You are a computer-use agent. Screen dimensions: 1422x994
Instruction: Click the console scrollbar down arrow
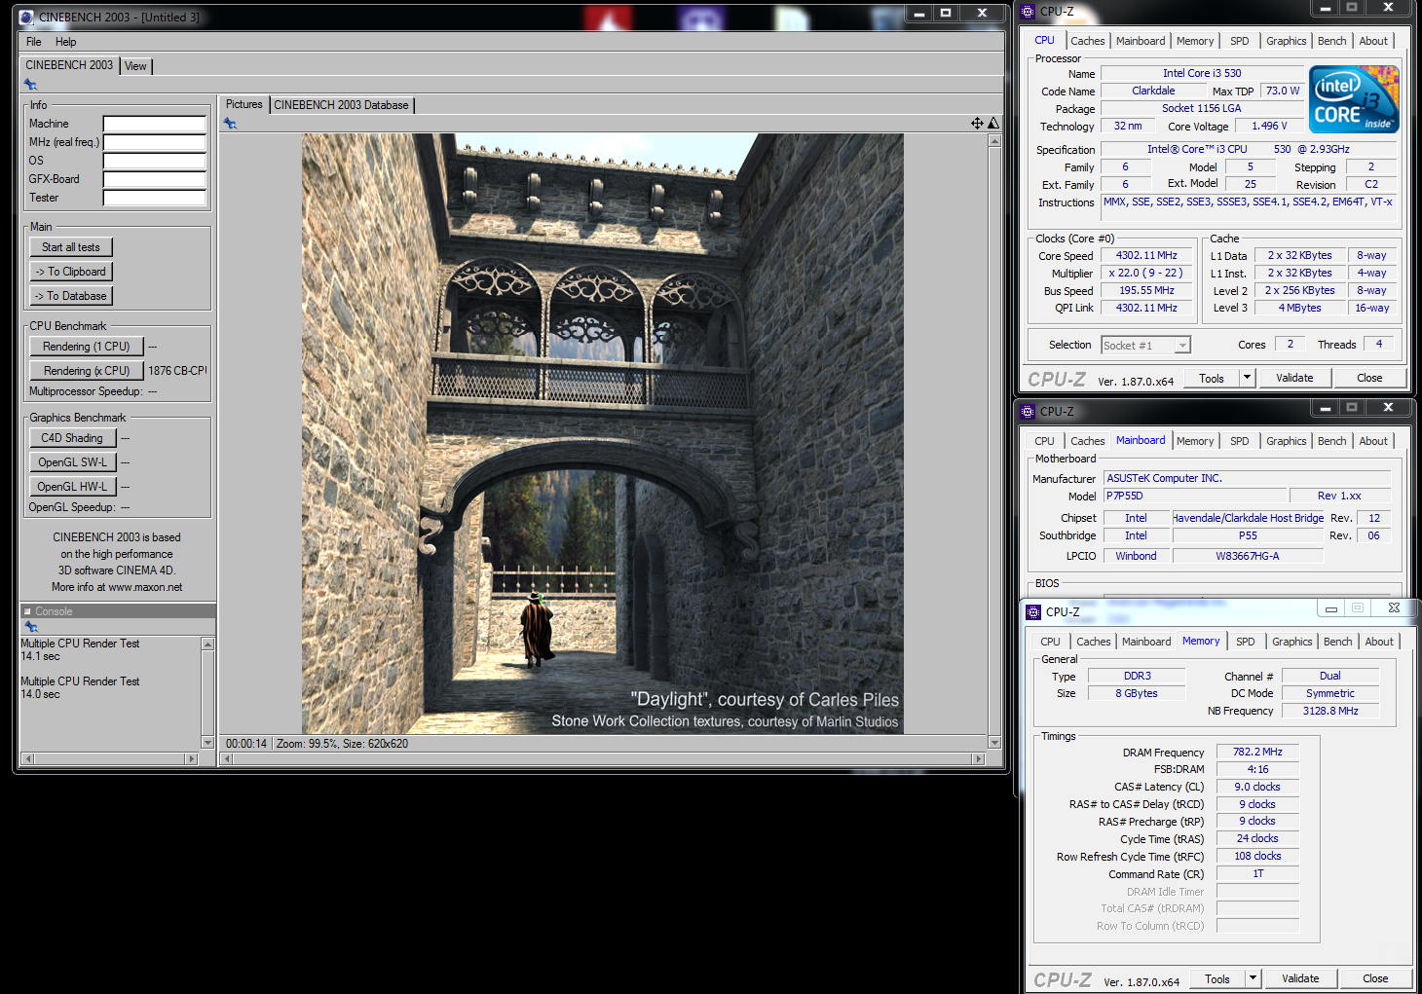pos(207,743)
